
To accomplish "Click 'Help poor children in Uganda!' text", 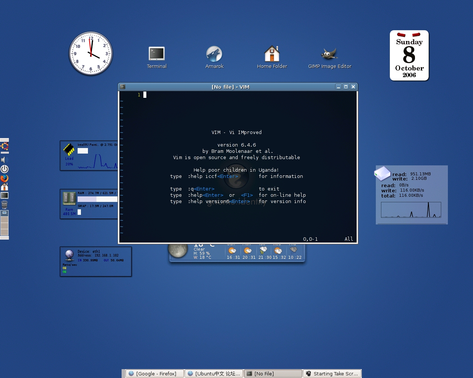I will pos(236,170).
